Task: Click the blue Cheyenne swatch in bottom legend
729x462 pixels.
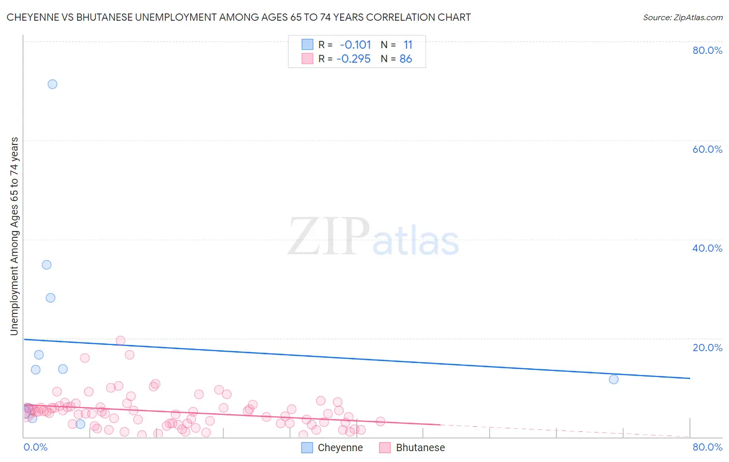Action: tap(307, 447)
